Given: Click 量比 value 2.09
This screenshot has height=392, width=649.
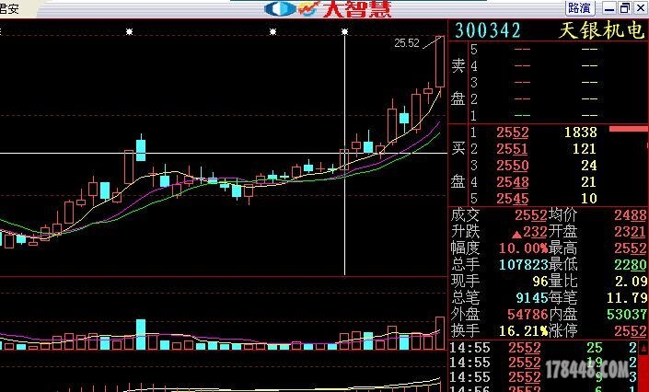Looking at the screenshot, I should (632, 282).
